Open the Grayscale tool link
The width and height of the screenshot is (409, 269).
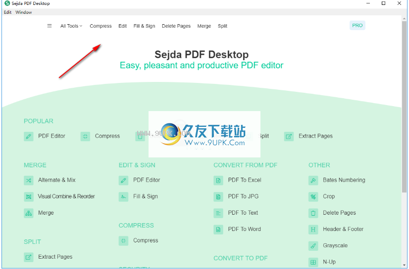[335, 245]
